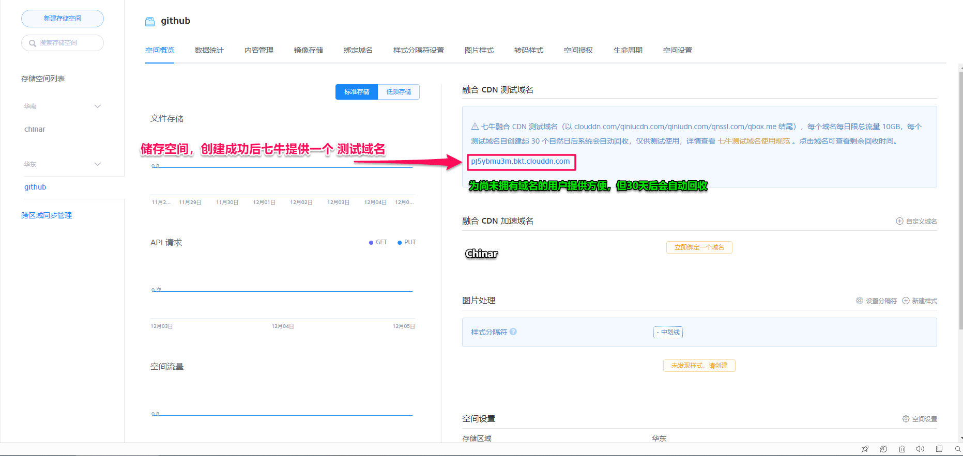Go to 生命周期 tab

coord(628,50)
